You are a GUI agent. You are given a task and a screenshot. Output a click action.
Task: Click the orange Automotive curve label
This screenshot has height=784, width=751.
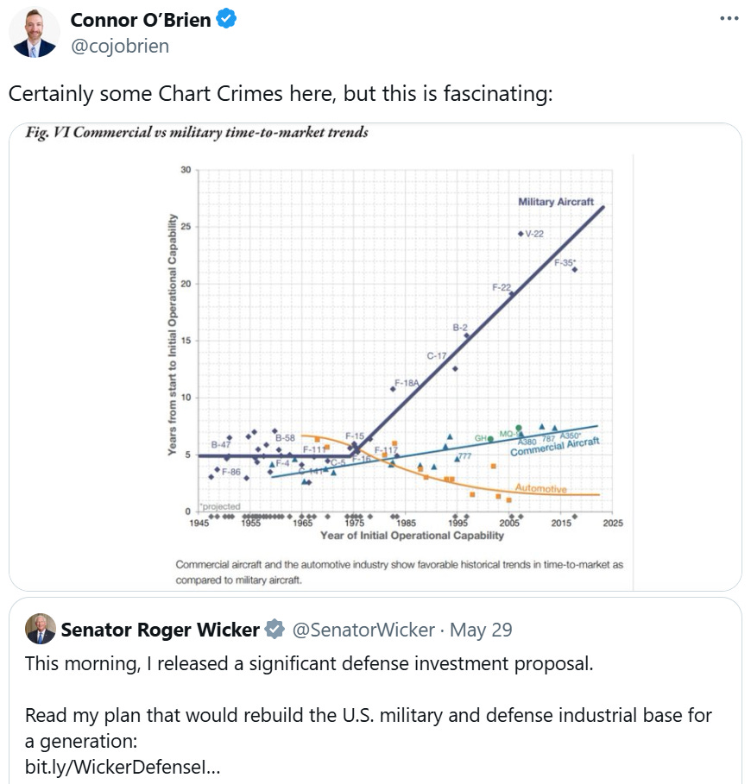coord(540,489)
